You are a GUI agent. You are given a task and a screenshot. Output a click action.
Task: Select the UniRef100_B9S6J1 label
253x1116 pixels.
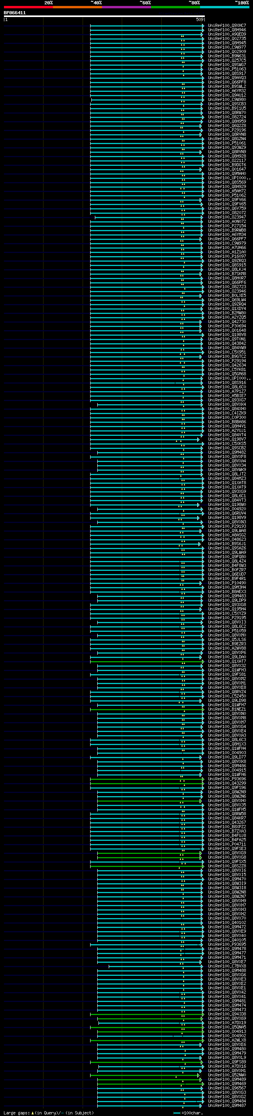(x=227, y=544)
